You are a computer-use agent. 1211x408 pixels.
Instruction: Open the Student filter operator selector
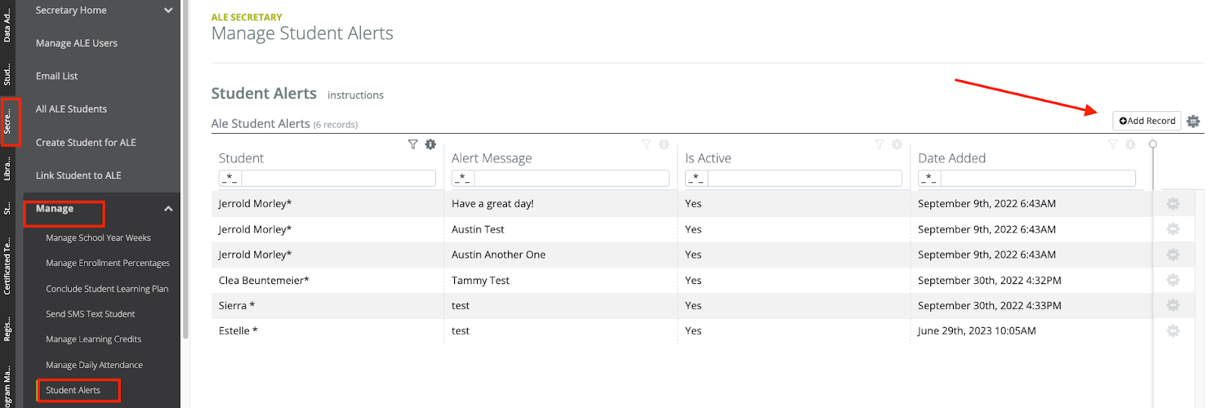[230, 178]
